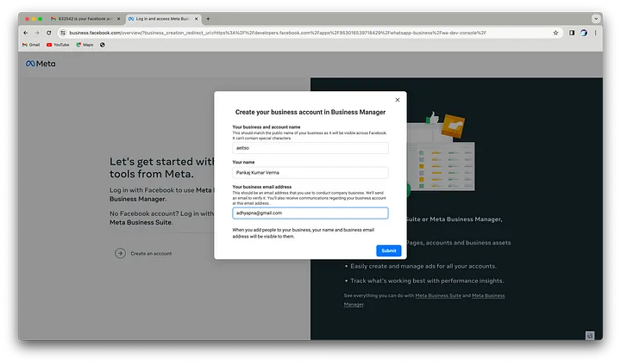Click the business and account name field
The width and height of the screenshot is (621, 364).
[x=310, y=148]
